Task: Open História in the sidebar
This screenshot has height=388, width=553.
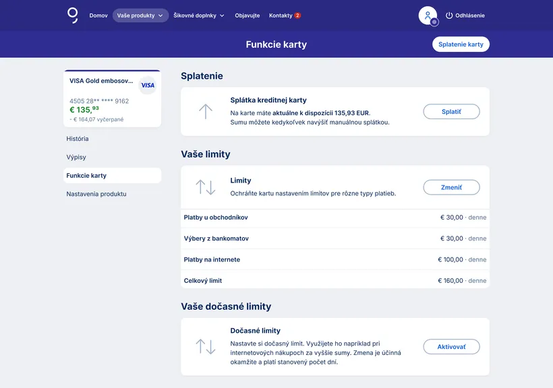Action: pyautogui.click(x=78, y=139)
